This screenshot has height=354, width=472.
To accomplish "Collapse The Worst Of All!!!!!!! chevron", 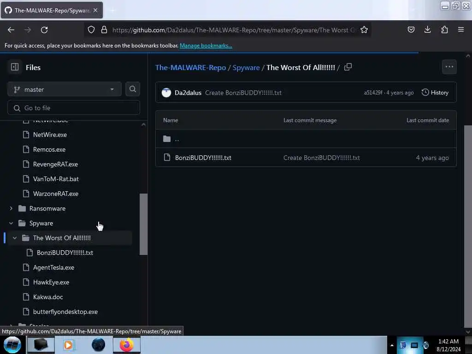I will [x=15, y=238].
